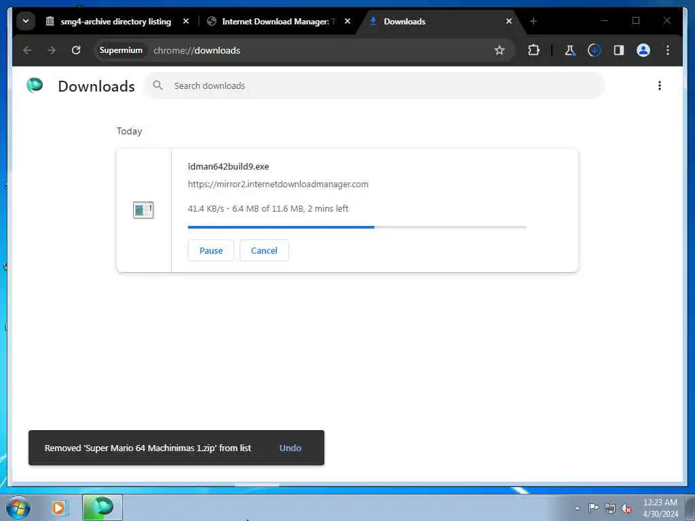Bookmark this page with star icon

(500, 50)
